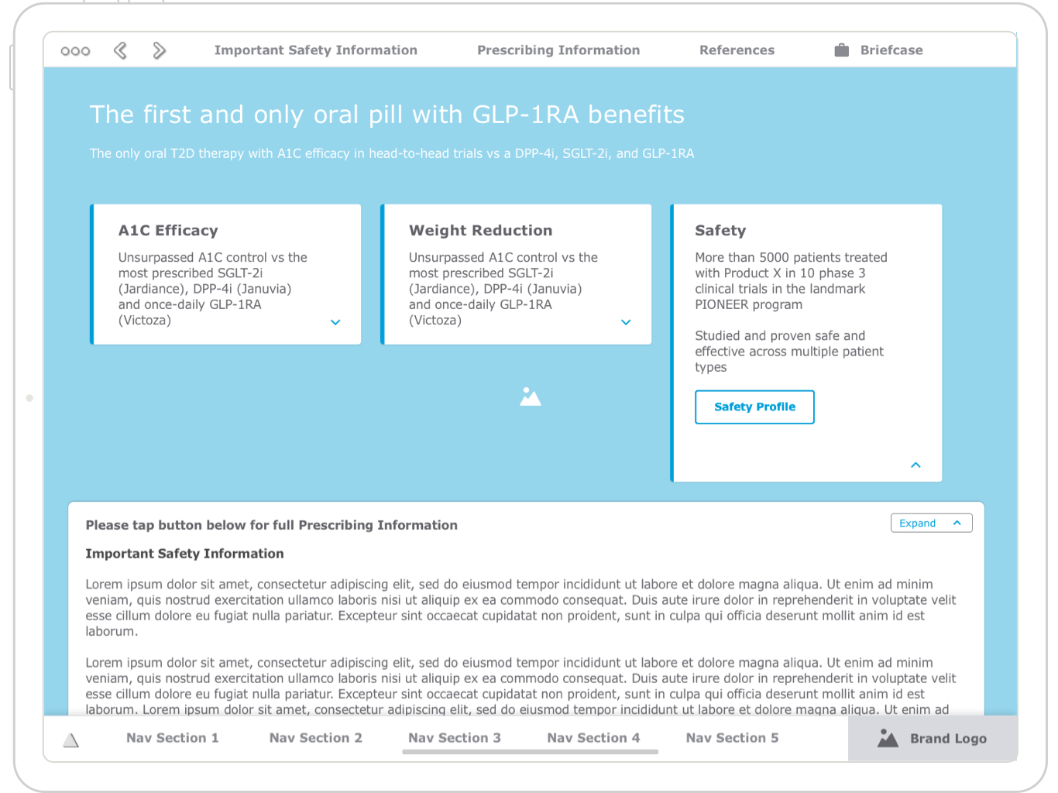The image size is (1058, 793).
Task: Open Important Safety Information tab
Action: (316, 50)
